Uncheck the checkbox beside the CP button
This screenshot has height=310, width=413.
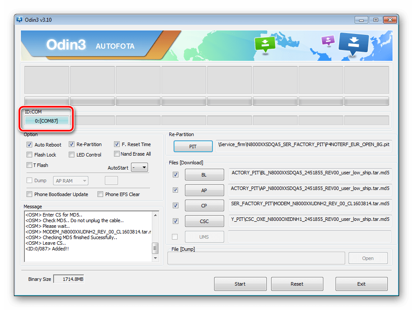175,205
